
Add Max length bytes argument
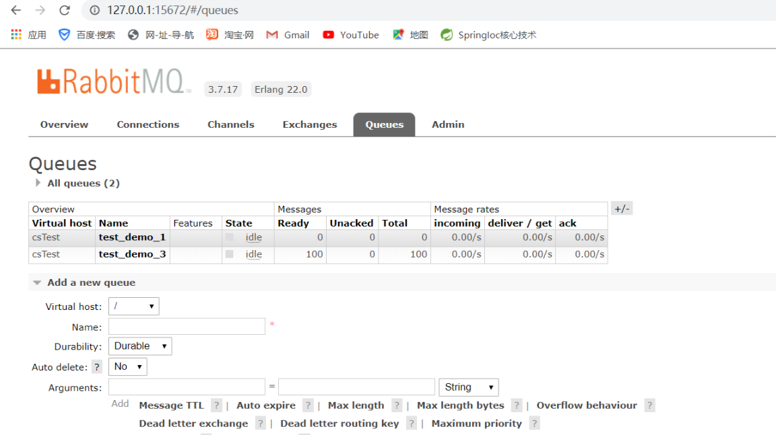(460, 405)
